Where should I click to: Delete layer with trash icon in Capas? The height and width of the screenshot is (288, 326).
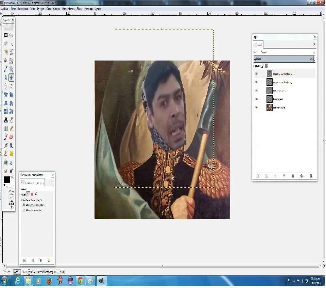310,176
